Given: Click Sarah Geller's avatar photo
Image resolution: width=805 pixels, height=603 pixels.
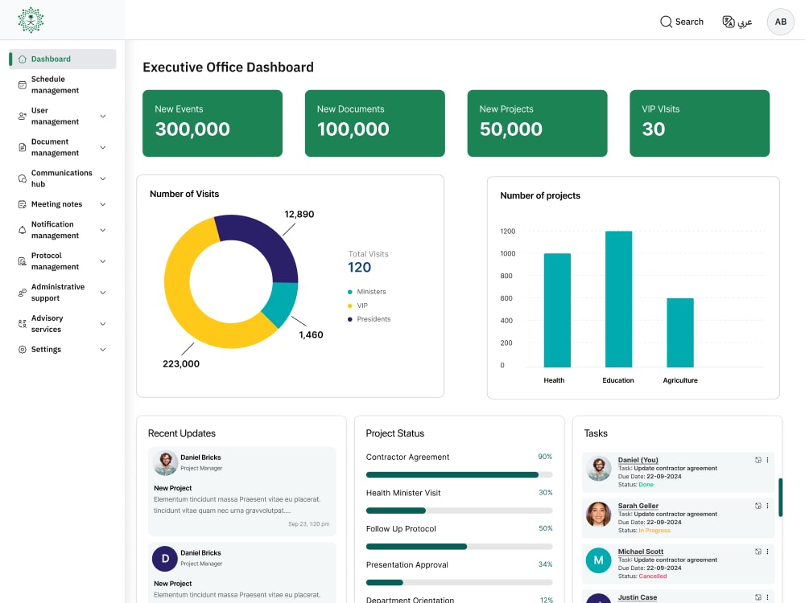Looking at the screenshot, I should click(598, 515).
